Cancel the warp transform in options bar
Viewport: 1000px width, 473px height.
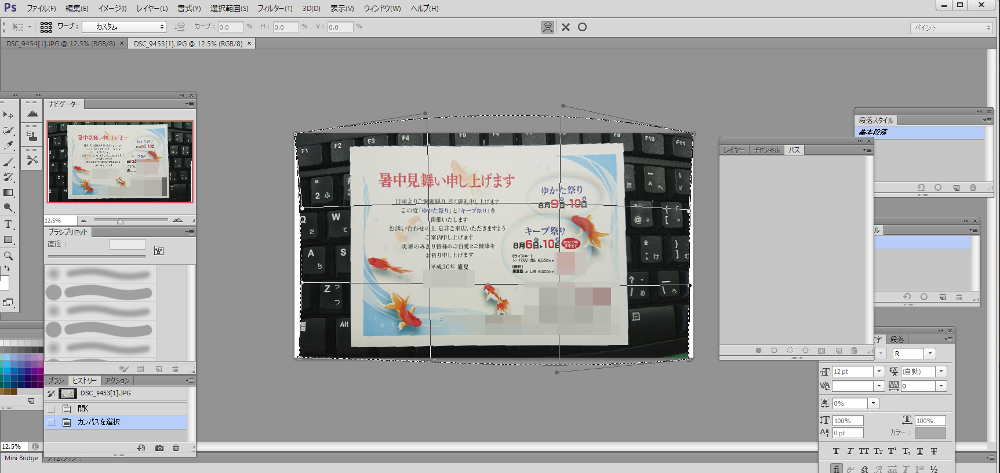click(x=566, y=27)
